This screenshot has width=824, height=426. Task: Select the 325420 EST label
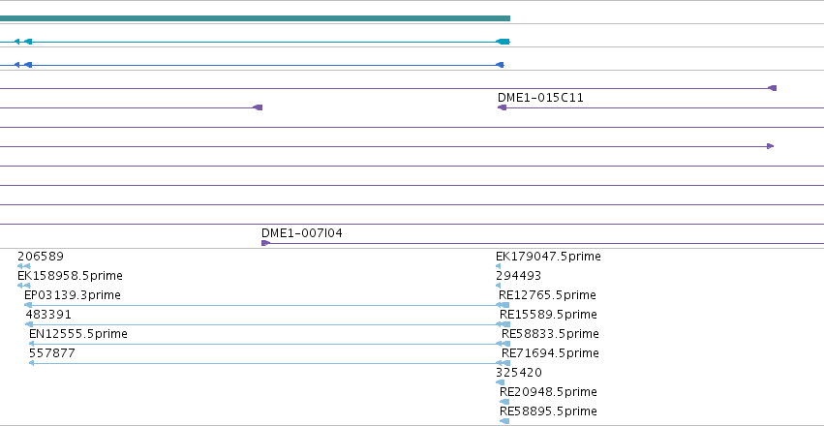click(519, 373)
